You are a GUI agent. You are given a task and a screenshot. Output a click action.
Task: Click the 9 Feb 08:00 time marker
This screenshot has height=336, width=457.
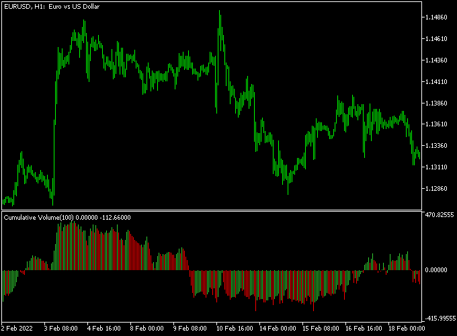[x=190, y=329]
